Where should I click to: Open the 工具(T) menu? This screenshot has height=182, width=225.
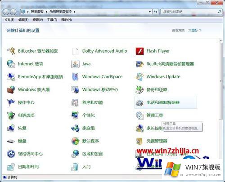(52, 20)
